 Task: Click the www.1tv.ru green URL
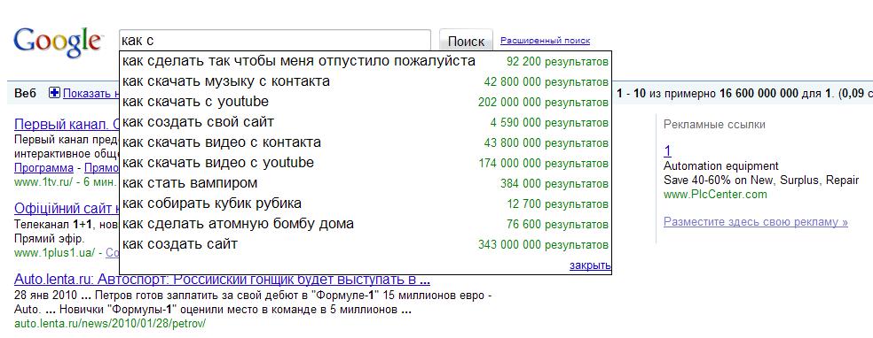pyautogui.click(x=43, y=181)
